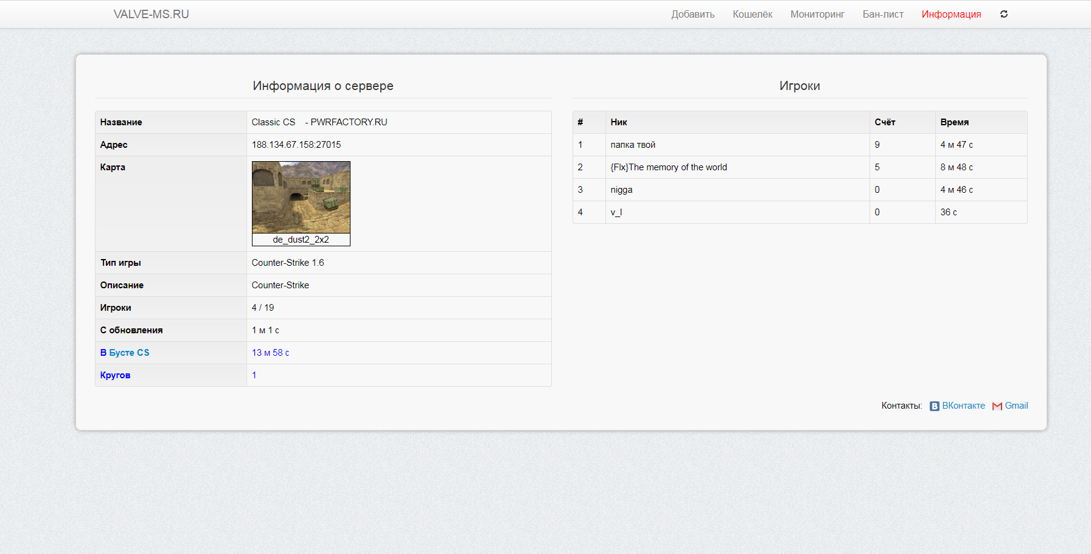This screenshot has width=1091, height=554.
Task: Click the Время column header
Action: [x=954, y=122]
